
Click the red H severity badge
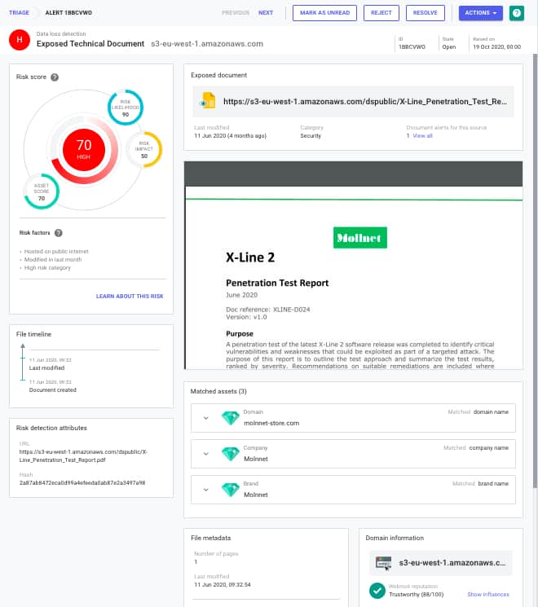20,40
